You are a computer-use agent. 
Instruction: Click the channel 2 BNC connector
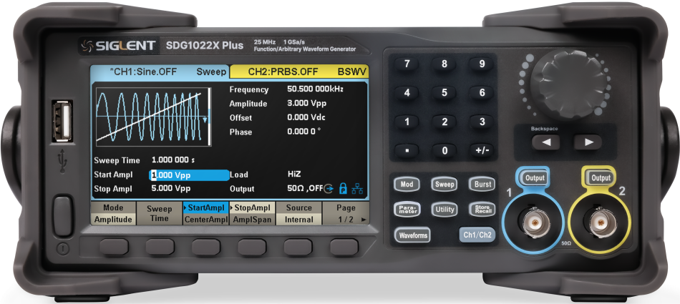(x=601, y=223)
